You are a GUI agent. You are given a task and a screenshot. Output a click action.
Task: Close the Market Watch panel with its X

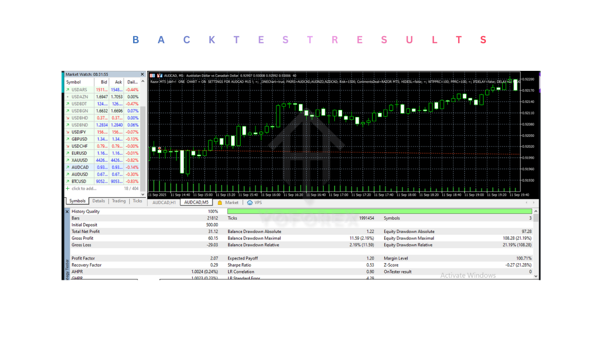142,74
